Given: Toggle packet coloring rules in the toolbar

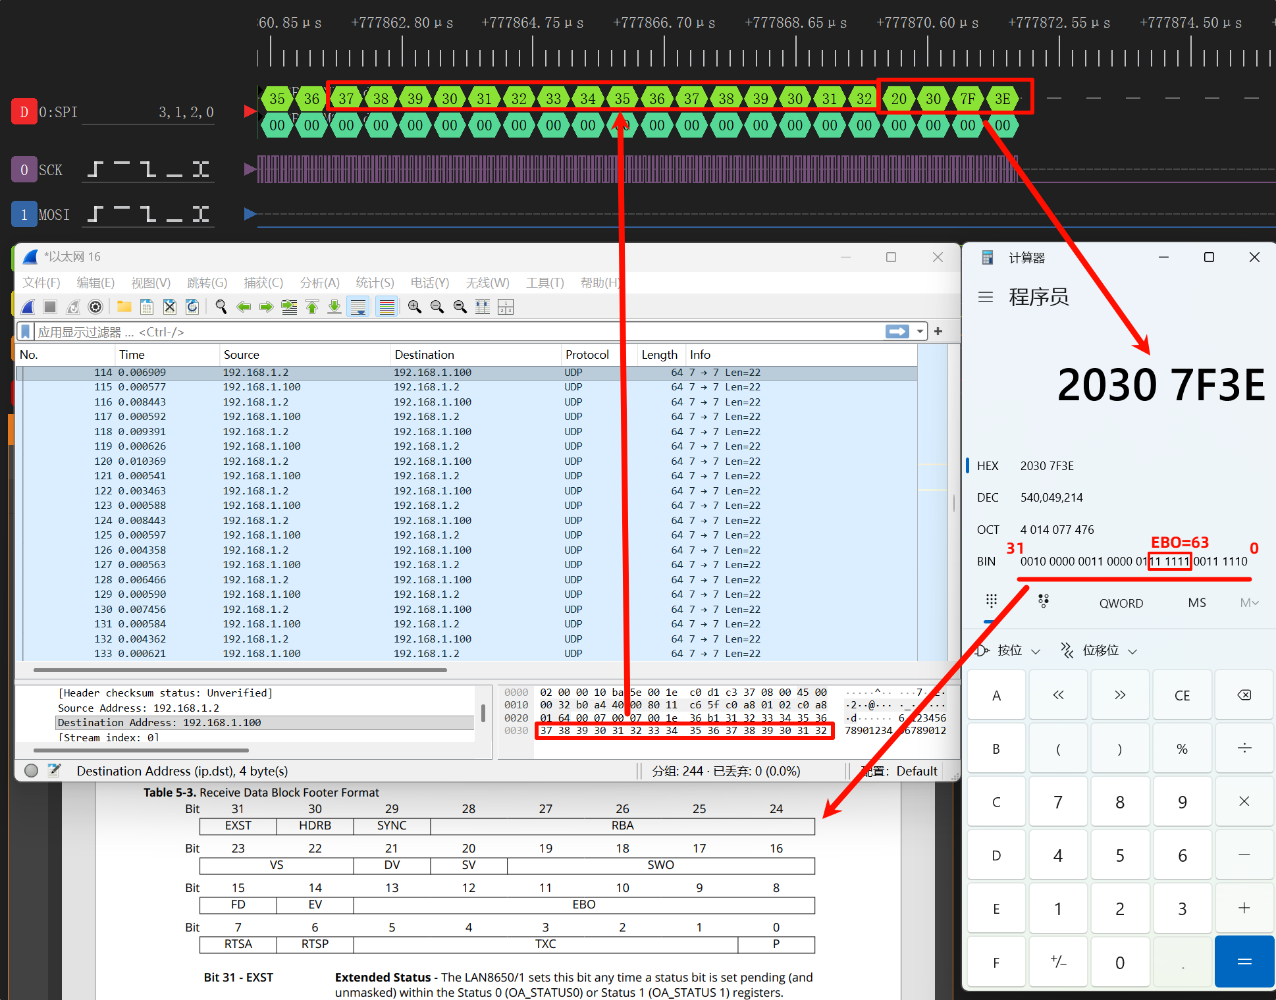Looking at the screenshot, I should click(x=387, y=307).
